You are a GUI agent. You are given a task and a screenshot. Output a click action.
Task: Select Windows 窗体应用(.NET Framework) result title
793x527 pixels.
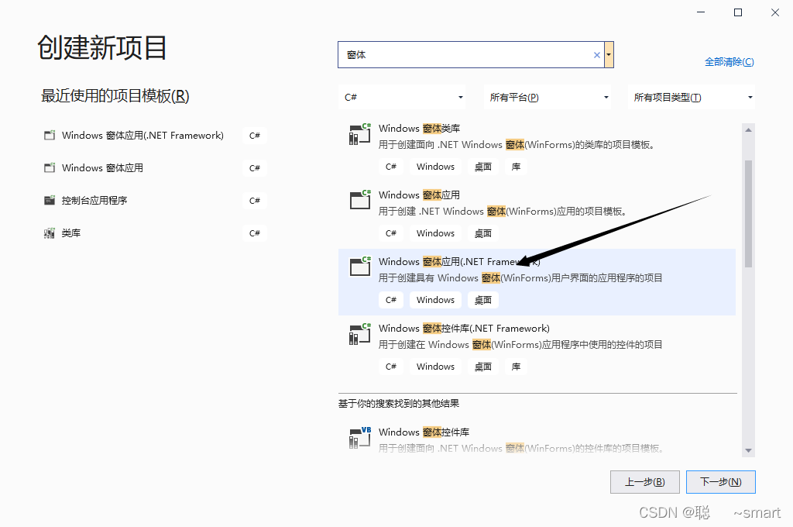(459, 262)
